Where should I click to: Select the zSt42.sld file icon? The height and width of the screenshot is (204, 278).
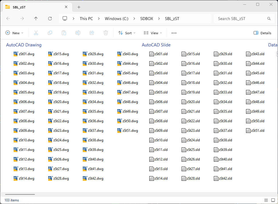[x=216, y=178]
